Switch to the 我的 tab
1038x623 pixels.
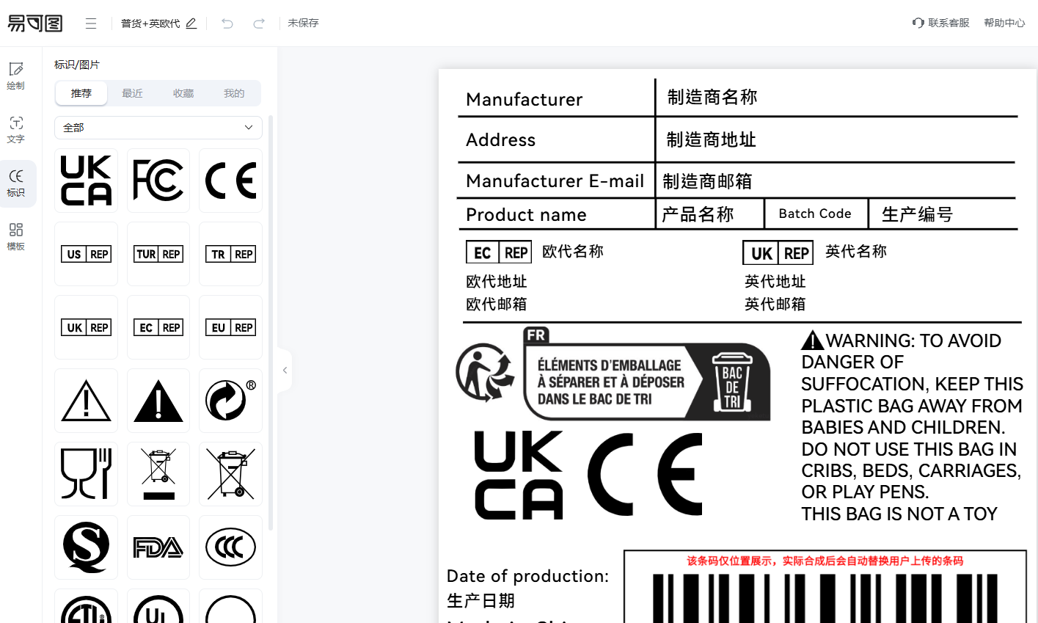(x=234, y=93)
